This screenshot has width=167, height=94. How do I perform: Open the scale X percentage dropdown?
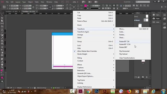click(x=47, y=6)
